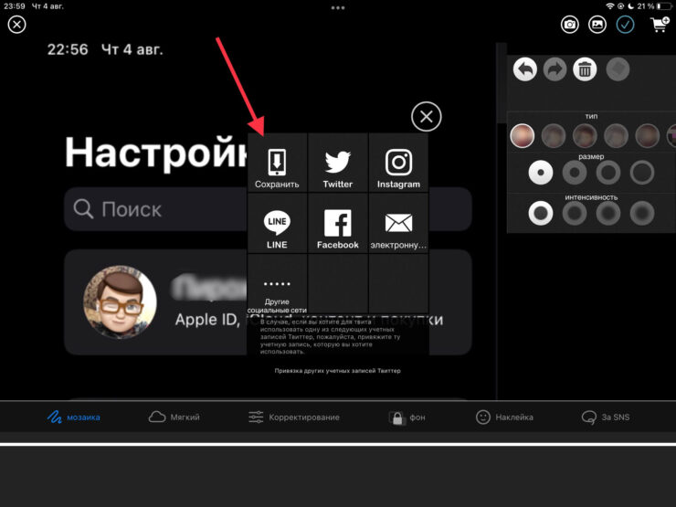The height and width of the screenshot is (507, 676).
Task: Switch to the мозаика tab
Action: tap(75, 417)
